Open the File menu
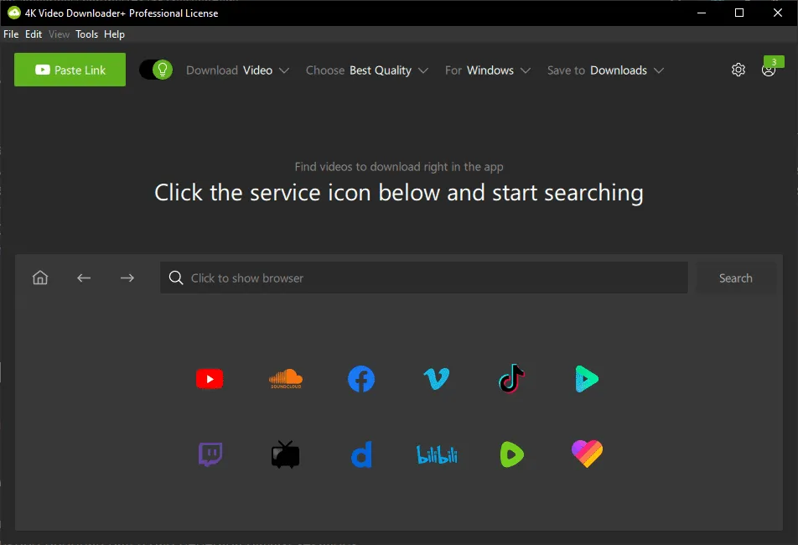Screen dimensions: 798x545 point(11,34)
